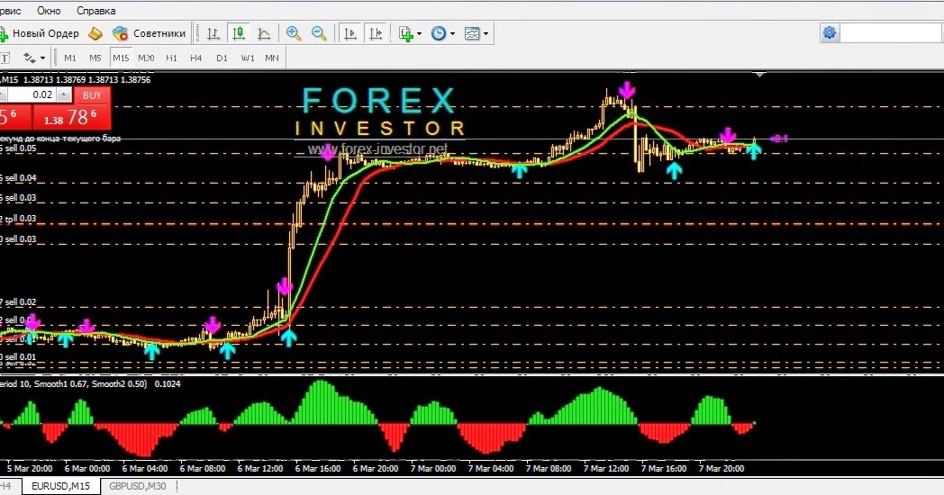This screenshot has height=495, width=944.
Task: Open MetaEditor via the yellow book icon
Action: 95,33
